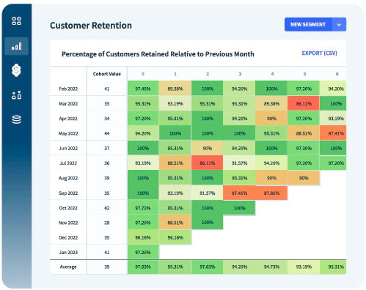
Task: Click the Jan 2023 cell 97.20%
Action: click(x=143, y=252)
